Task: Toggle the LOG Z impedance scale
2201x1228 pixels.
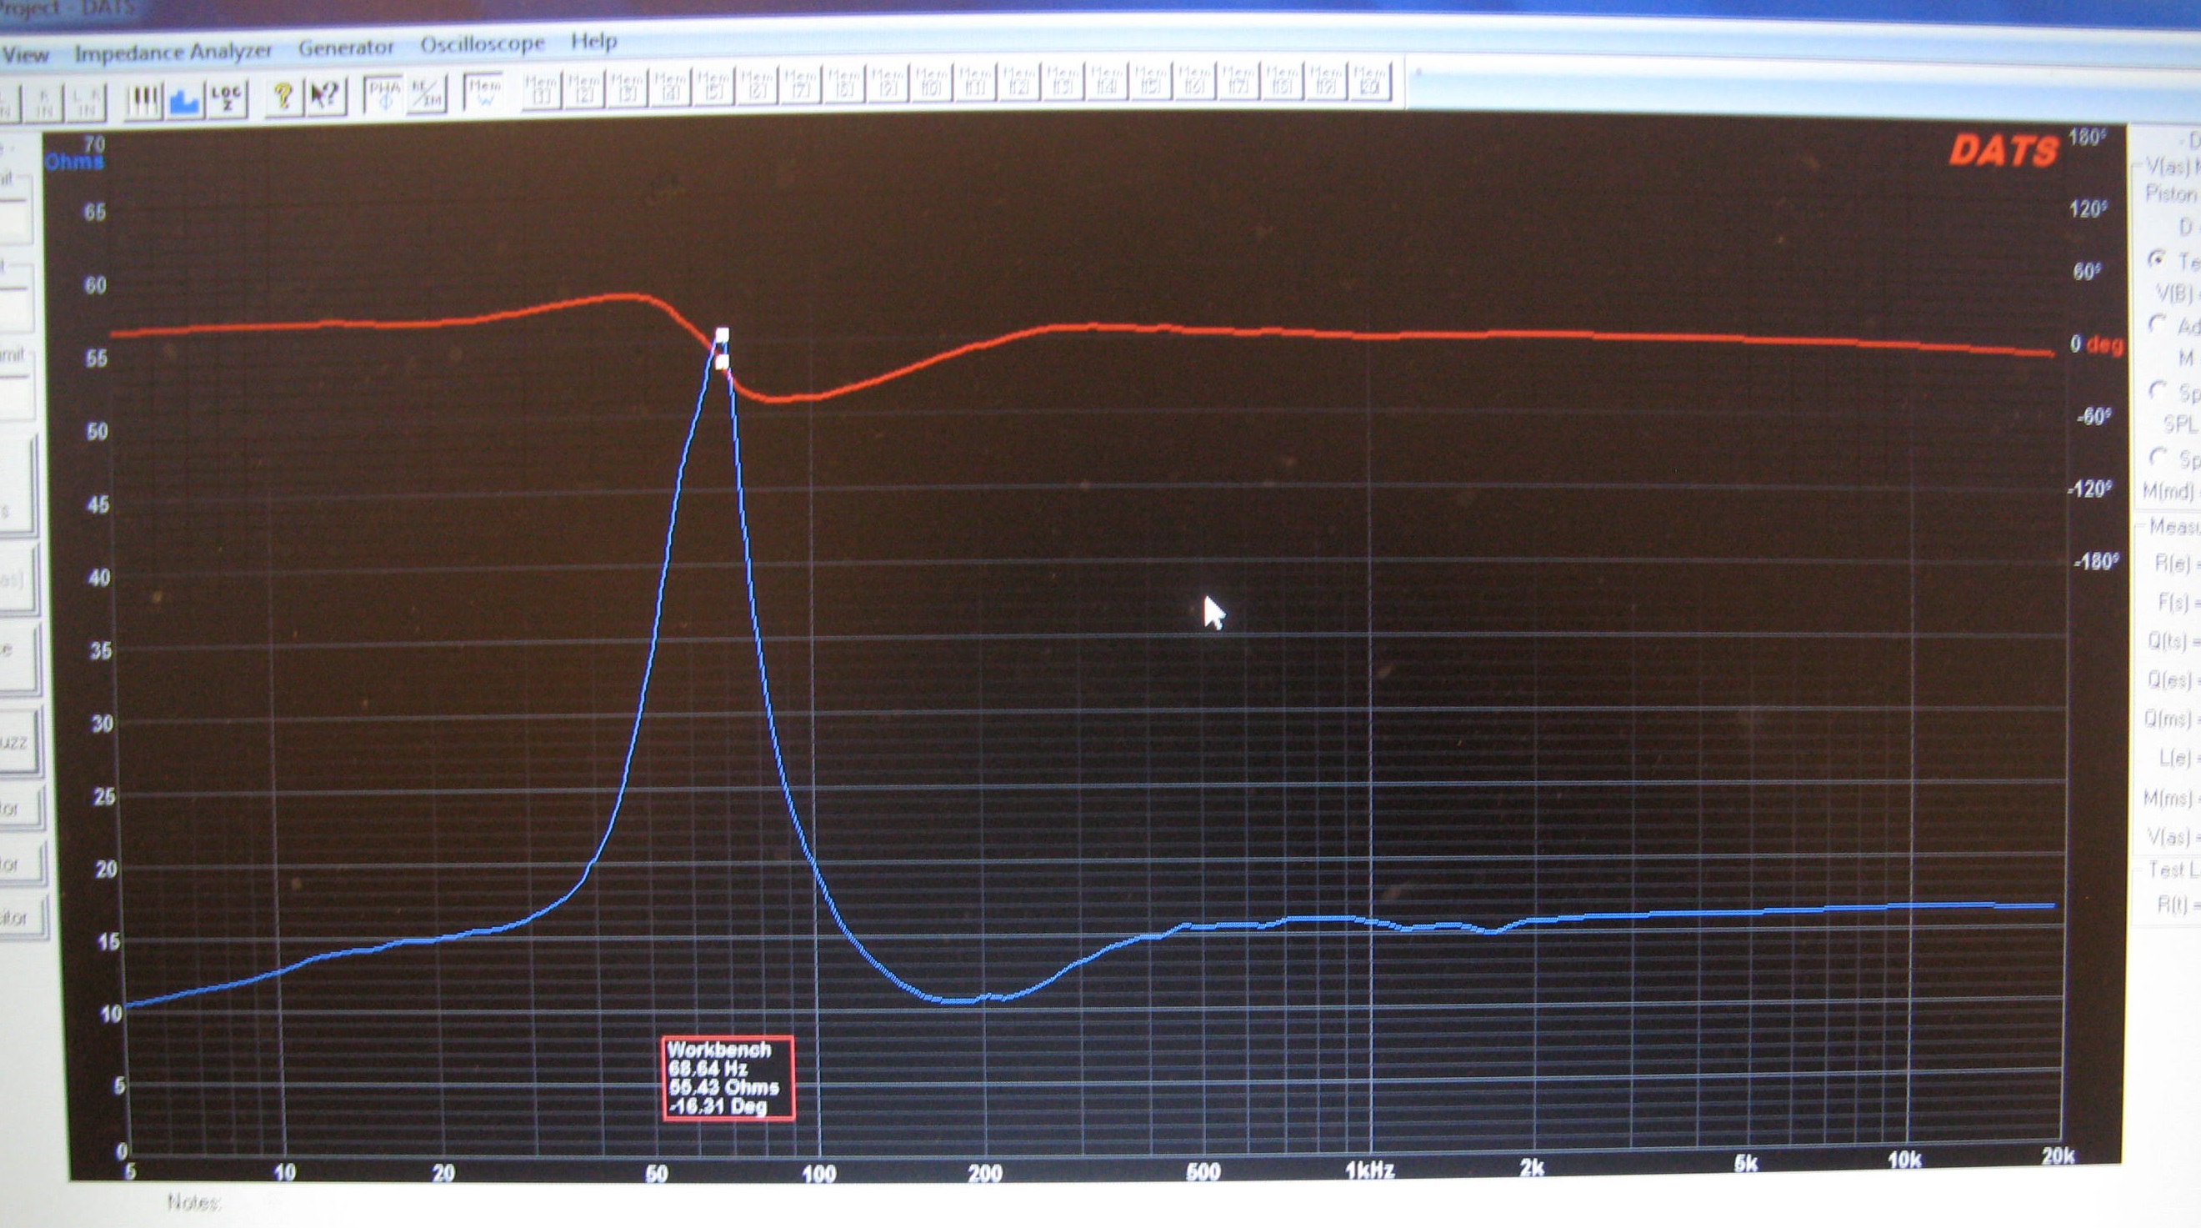Action: 227,100
